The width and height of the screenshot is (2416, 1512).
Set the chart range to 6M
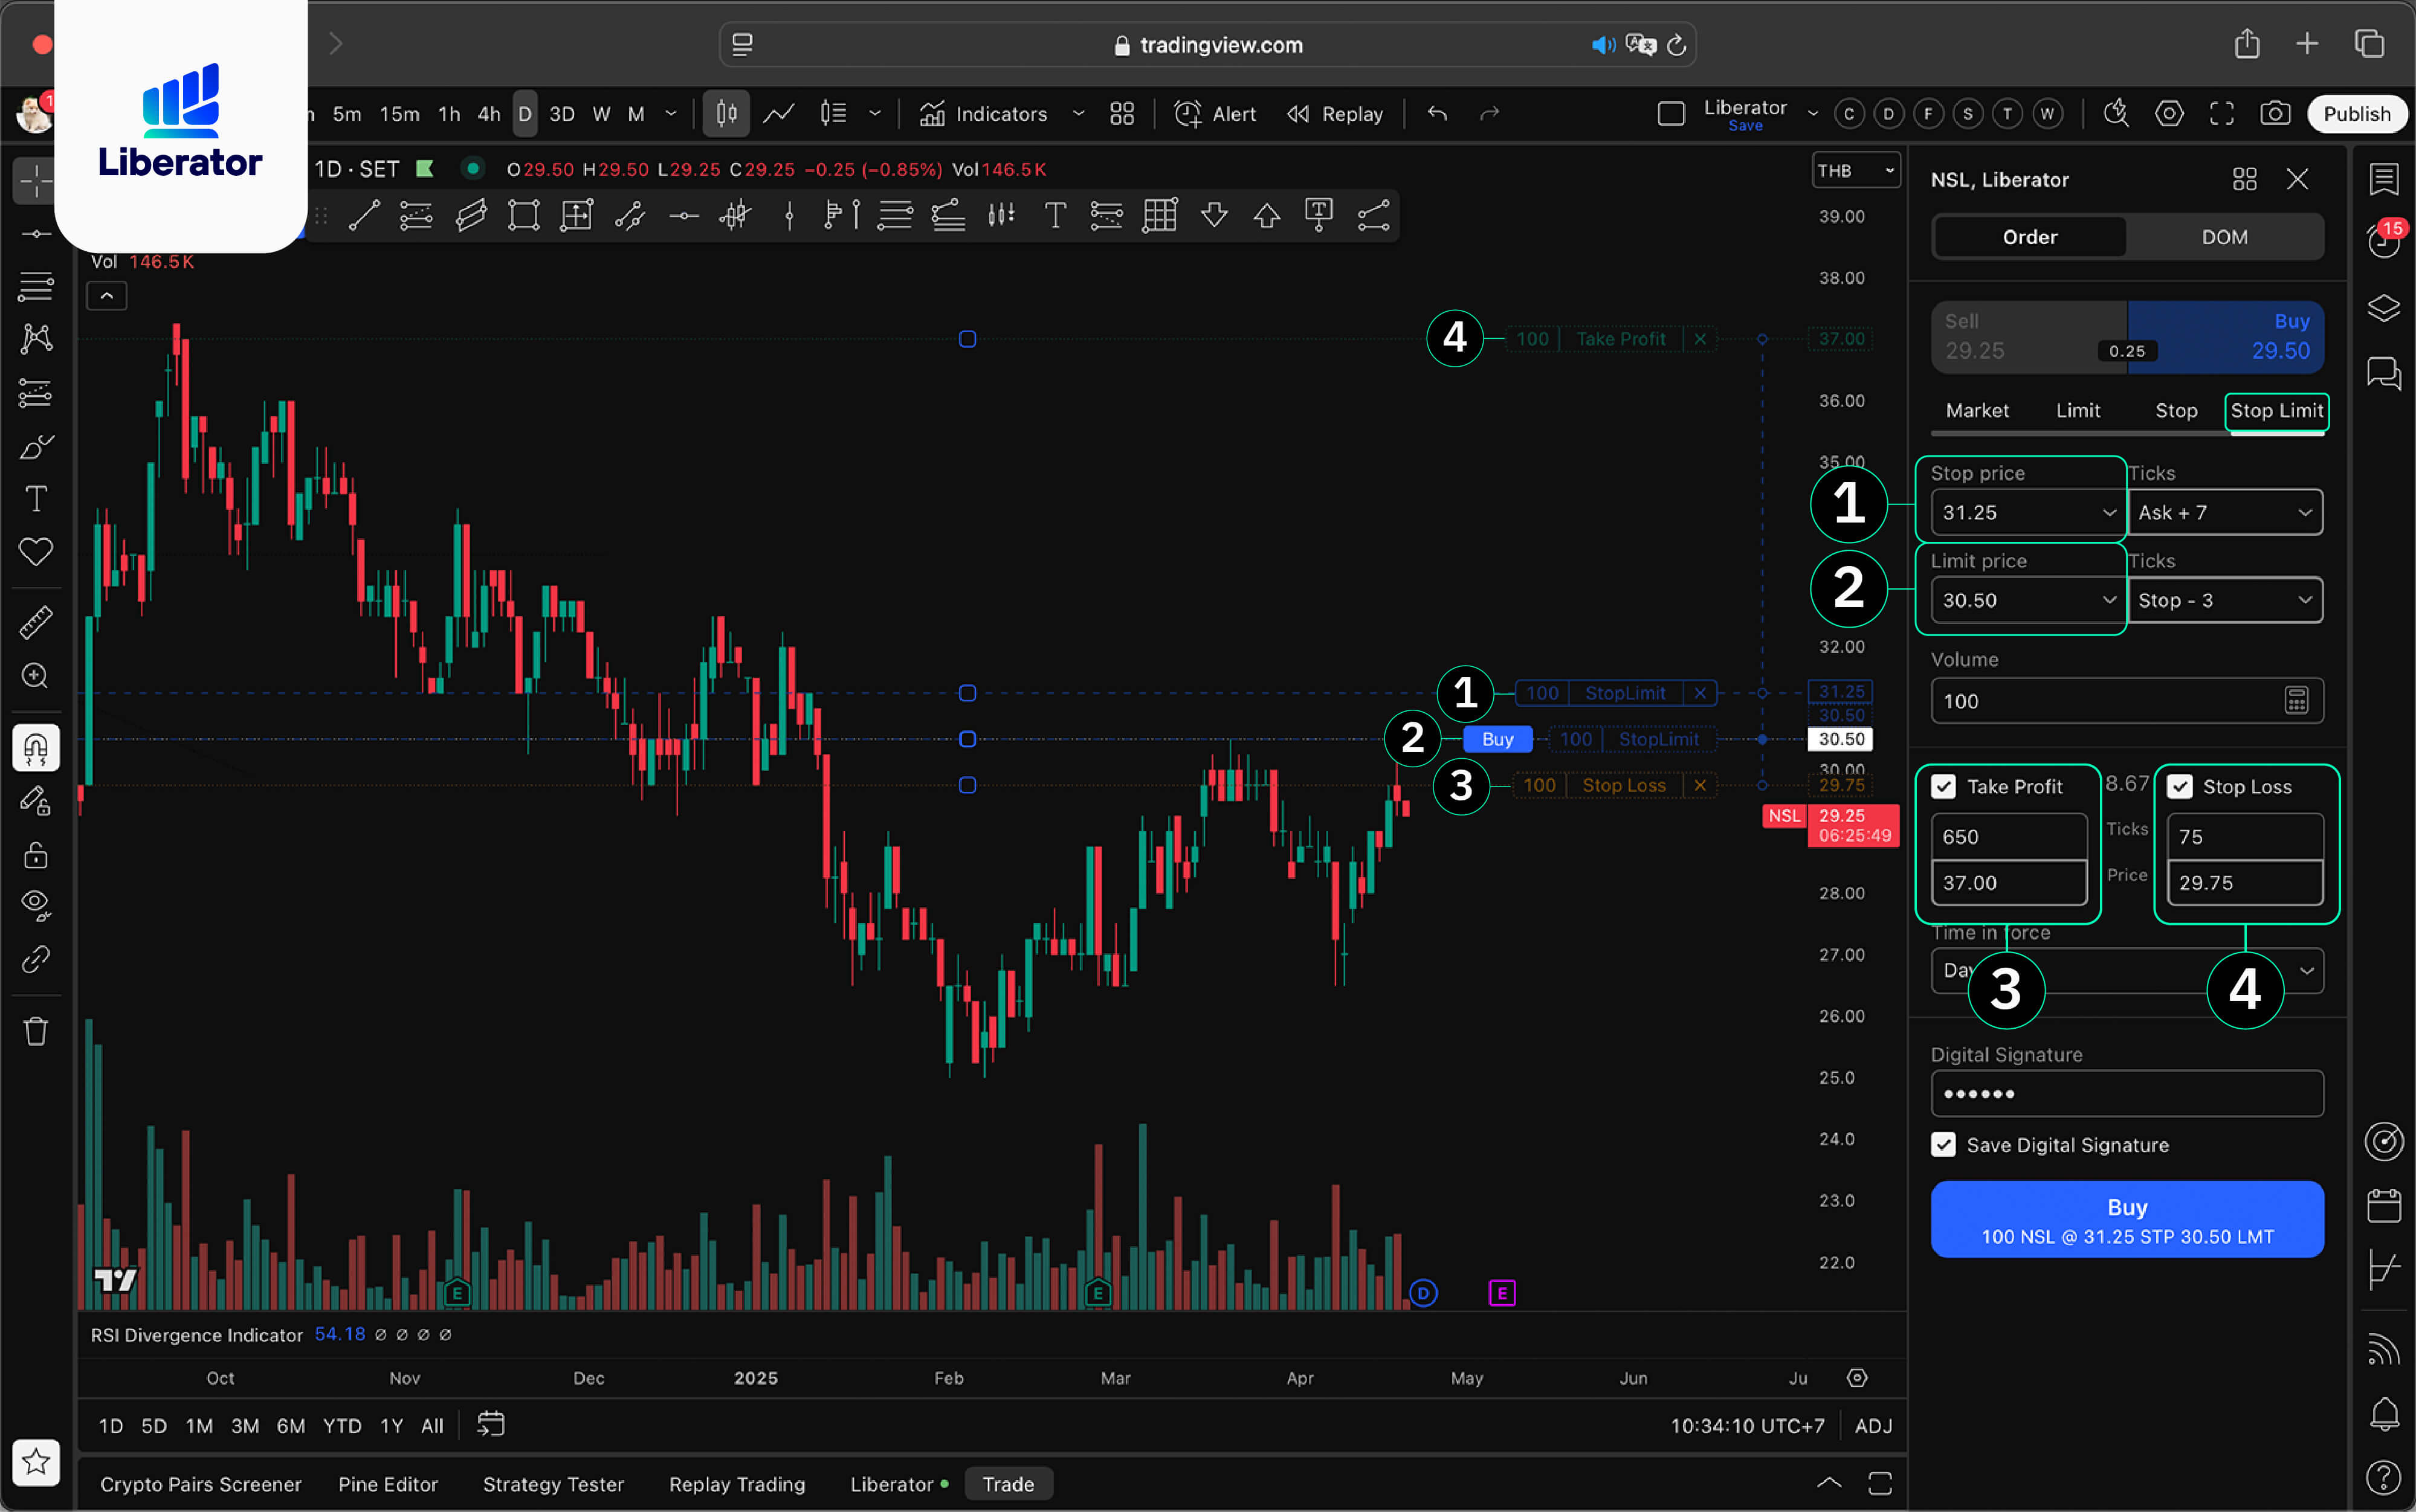pos(291,1426)
